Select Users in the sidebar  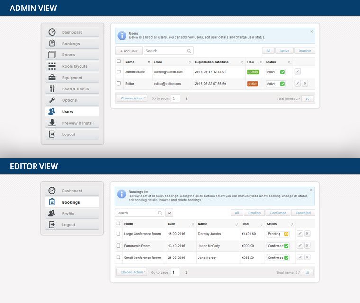coord(72,112)
